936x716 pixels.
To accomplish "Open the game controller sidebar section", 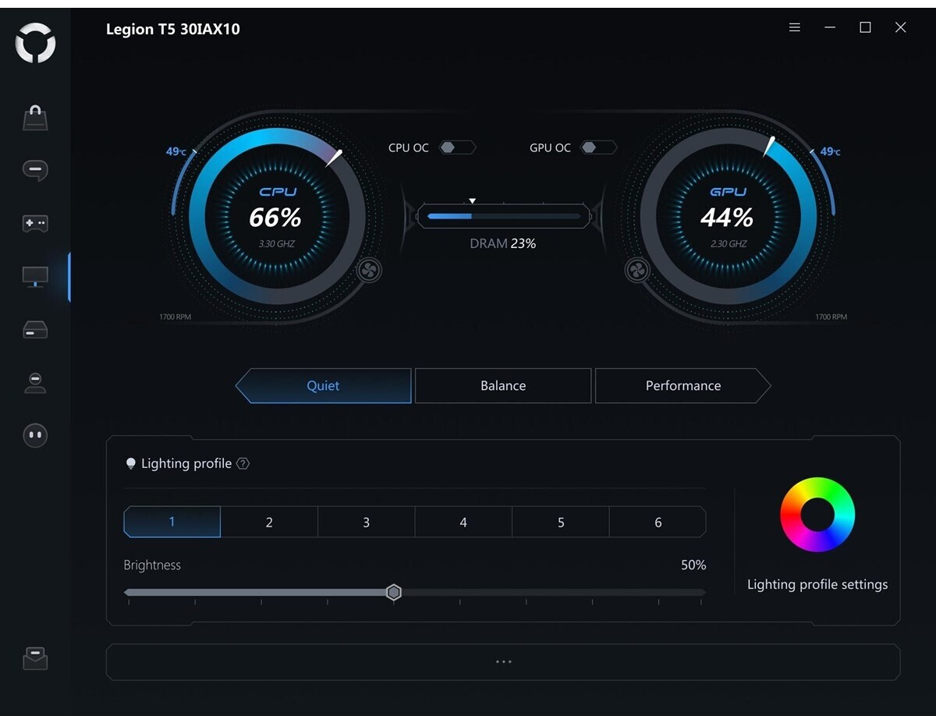I will [x=35, y=224].
